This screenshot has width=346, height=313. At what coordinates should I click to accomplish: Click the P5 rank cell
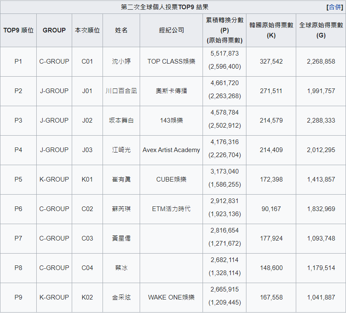(x=18, y=179)
